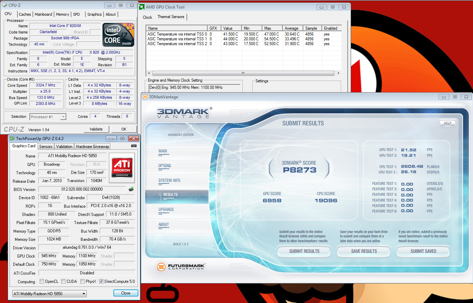Minimize the 3DMarkVantage window
This screenshot has height=303, width=473.
pos(444,97)
